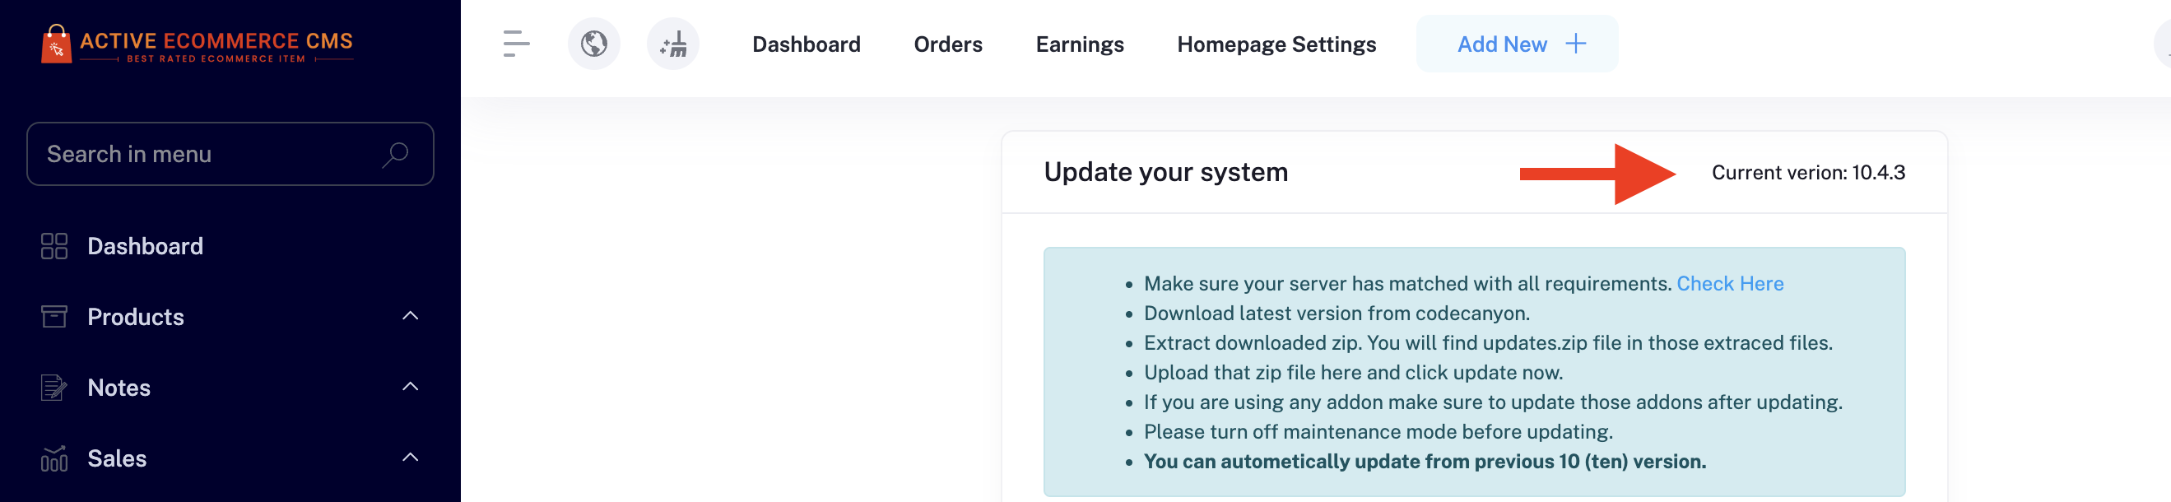The height and width of the screenshot is (502, 2171).
Task: Open Dashboard in the top navigation
Action: 807,44
